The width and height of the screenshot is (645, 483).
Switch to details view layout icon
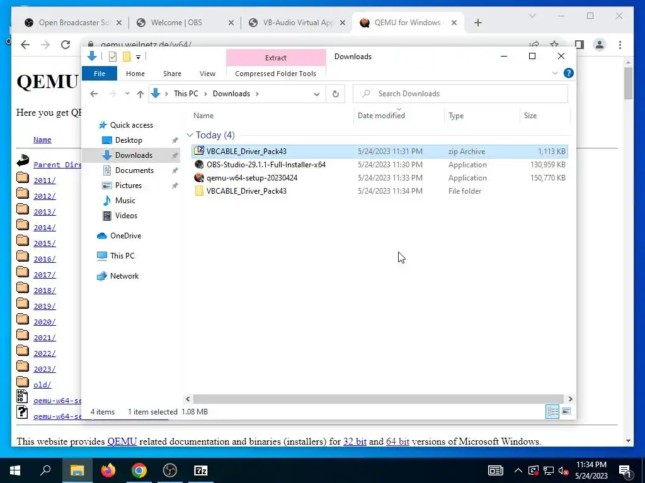click(552, 411)
